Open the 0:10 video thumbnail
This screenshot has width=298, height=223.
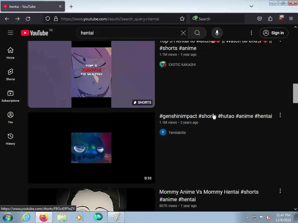[91, 148]
